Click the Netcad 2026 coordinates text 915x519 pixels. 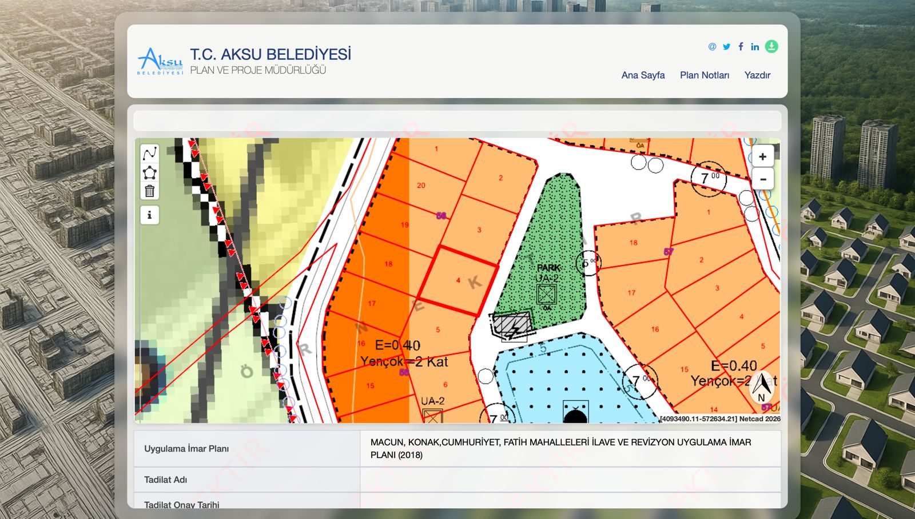coord(720,419)
